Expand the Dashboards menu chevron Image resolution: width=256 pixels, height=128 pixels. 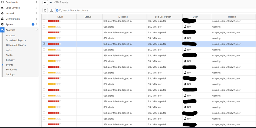[x=36, y=2]
